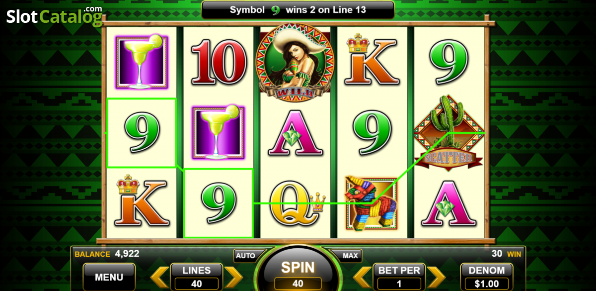Click the highlighted green 9 on reel two
The image size is (596, 291).
[219, 203]
